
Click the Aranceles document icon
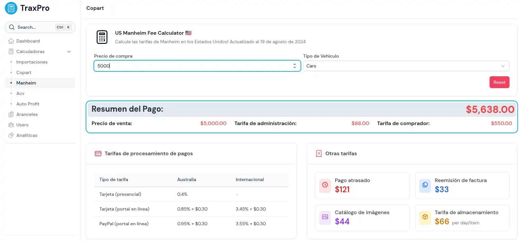tap(11, 114)
